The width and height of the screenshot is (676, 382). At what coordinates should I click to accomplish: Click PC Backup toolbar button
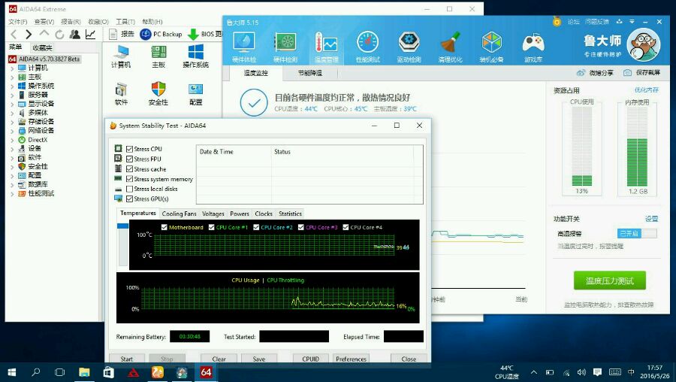[x=161, y=34]
